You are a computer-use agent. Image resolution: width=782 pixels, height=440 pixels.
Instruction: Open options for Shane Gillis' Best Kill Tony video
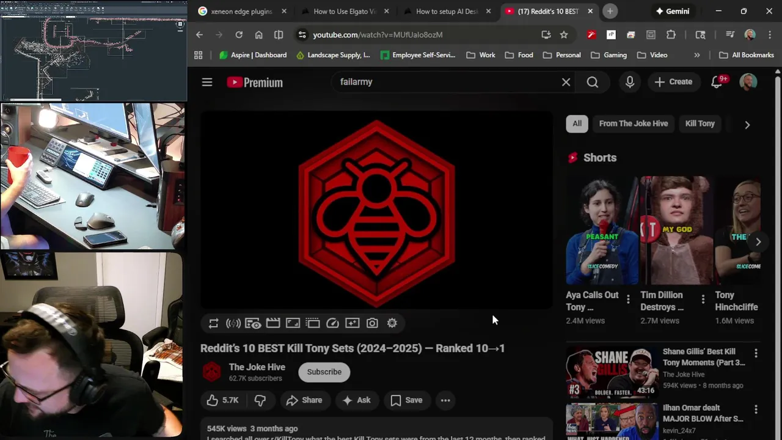pos(756,353)
